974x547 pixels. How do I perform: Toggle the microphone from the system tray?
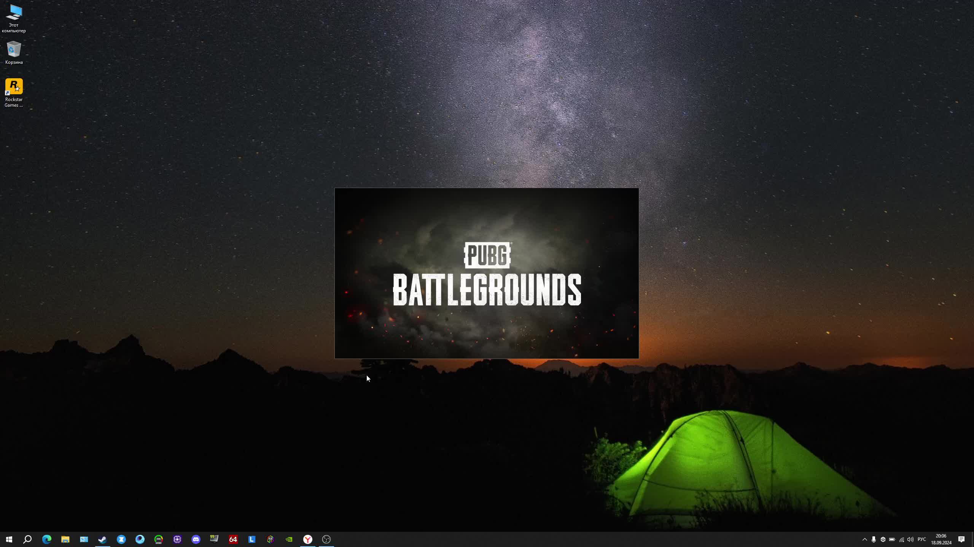pos(874,539)
